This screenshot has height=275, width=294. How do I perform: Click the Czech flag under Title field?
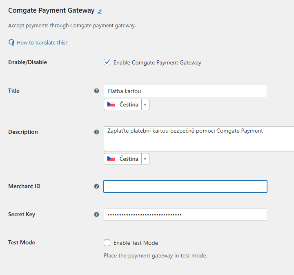point(111,104)
